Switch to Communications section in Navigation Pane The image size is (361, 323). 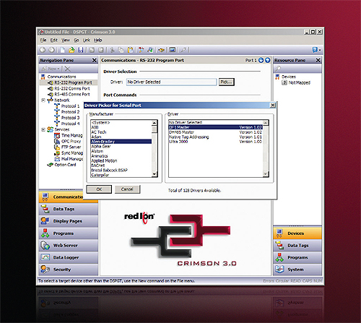click(x=61, y=197)
